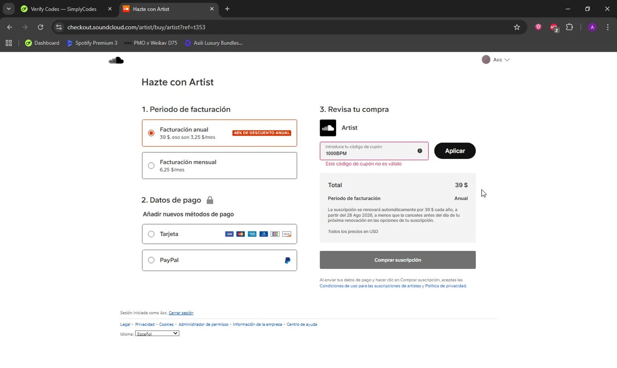Reload the page

[40, 27]
